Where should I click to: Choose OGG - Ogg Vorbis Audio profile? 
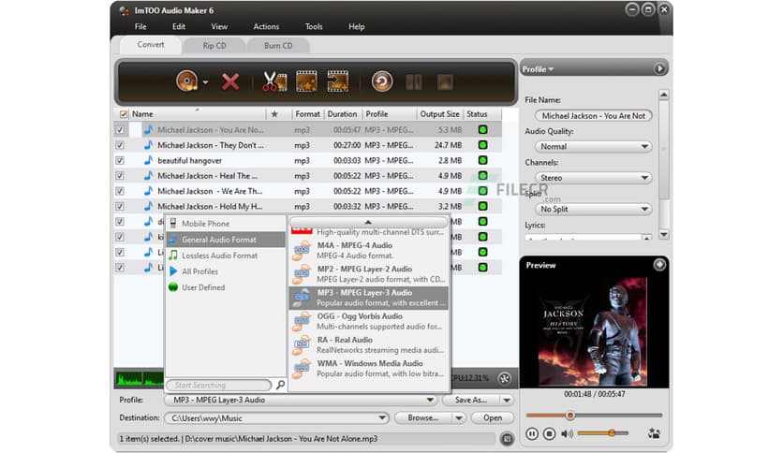click(x=368, y=321)
